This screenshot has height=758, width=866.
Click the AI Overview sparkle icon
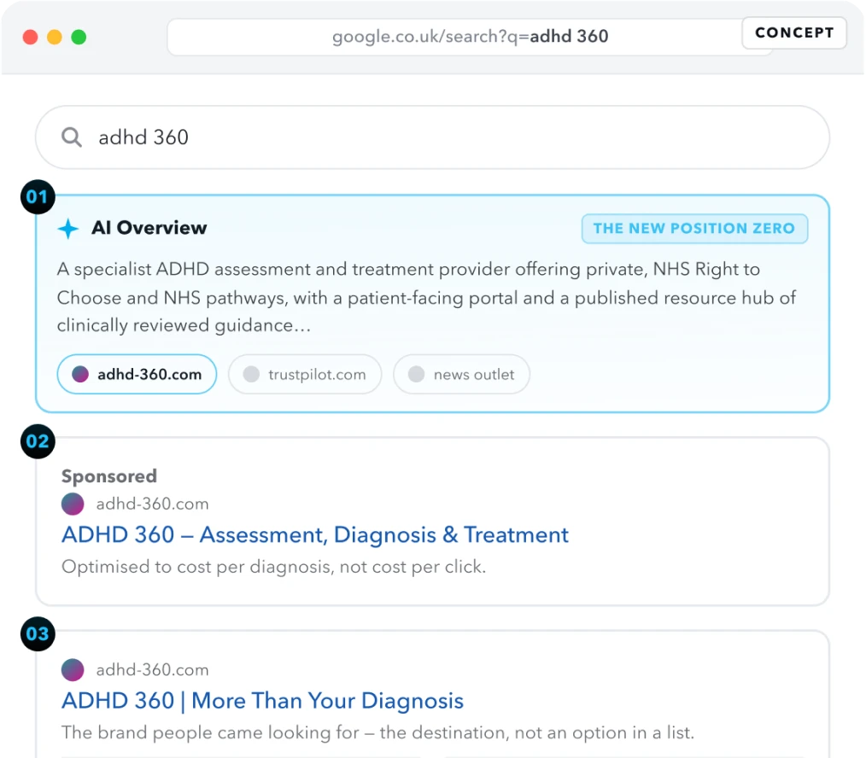click(68, 229)
